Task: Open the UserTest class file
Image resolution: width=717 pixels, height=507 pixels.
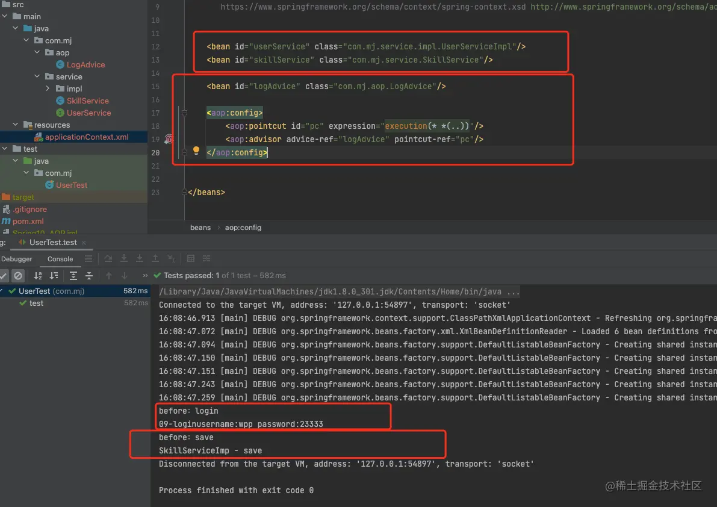Action: click(71, 185)
